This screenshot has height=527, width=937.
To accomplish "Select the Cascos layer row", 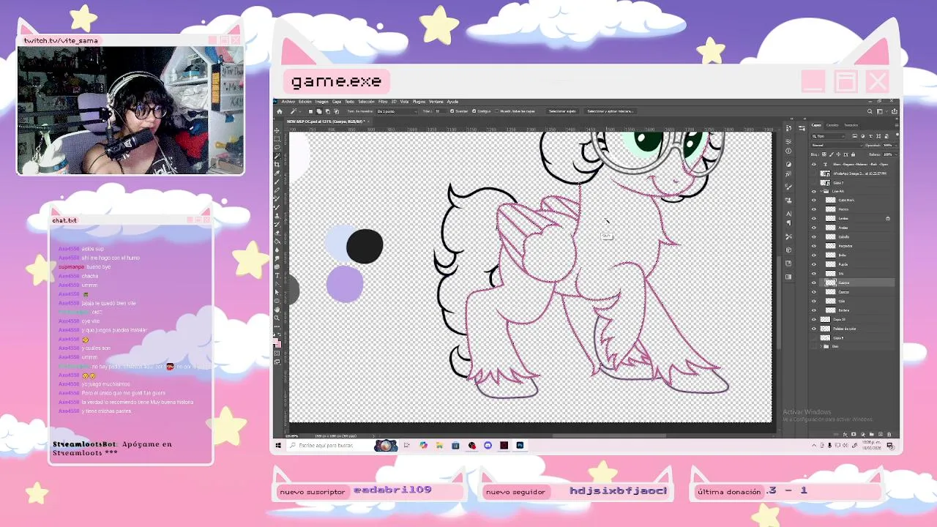I will pos(853,292).
